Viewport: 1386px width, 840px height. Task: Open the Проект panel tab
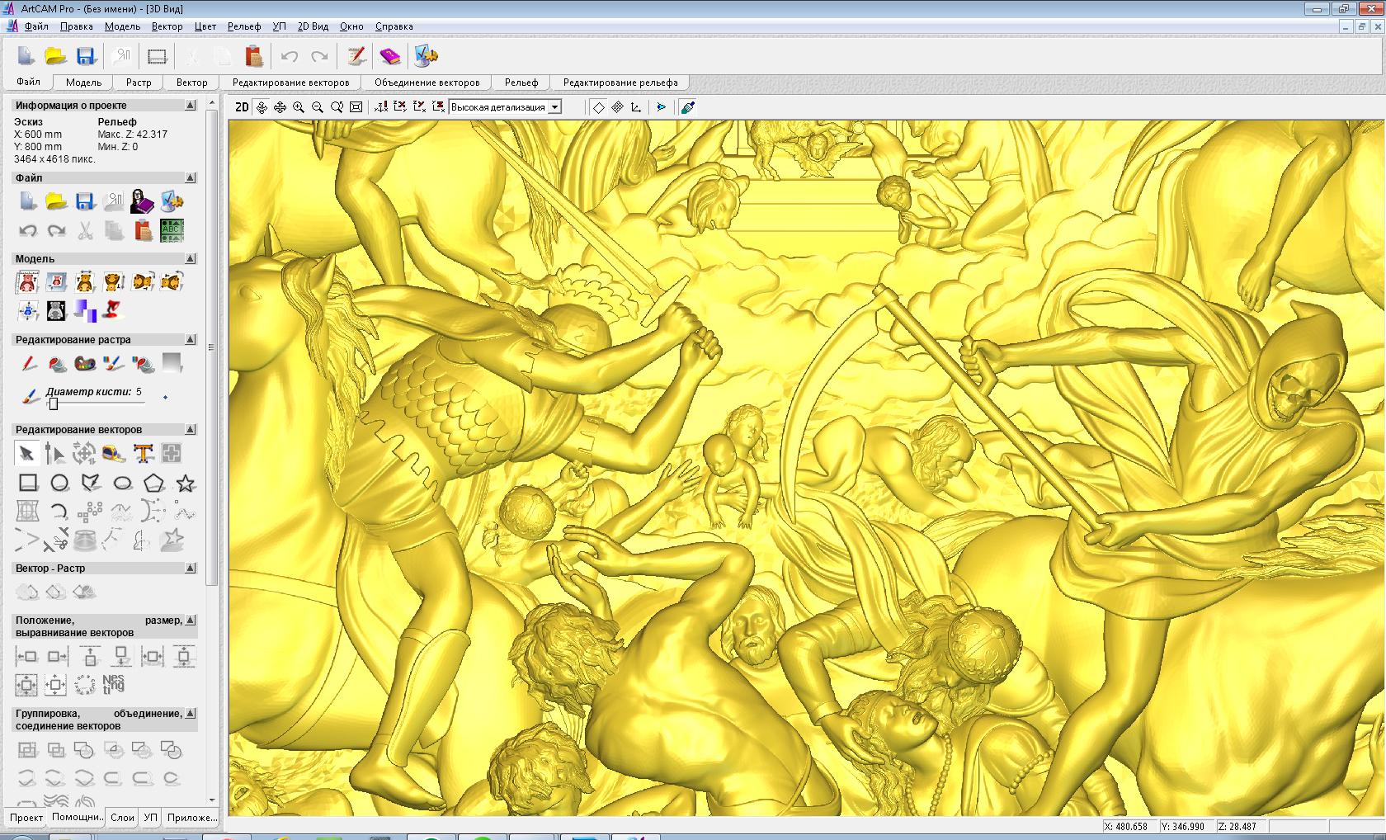click(26, 818)
